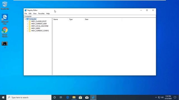This screenshot has width=179, height=100.
Task: Select the HKEY_CURRENT_CONFIG label
Action: click(40, 31)
